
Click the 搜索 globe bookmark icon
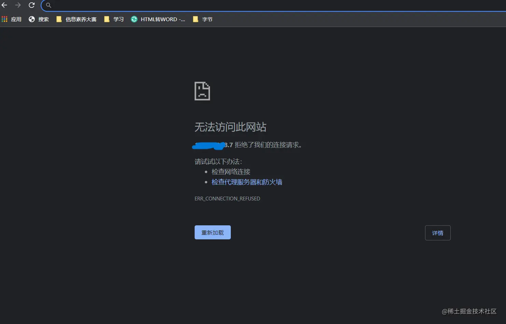point(31,19)
